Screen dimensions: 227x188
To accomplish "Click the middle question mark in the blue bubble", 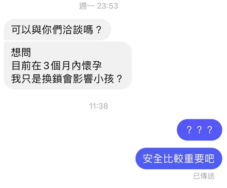I will (x=199, y=130).
